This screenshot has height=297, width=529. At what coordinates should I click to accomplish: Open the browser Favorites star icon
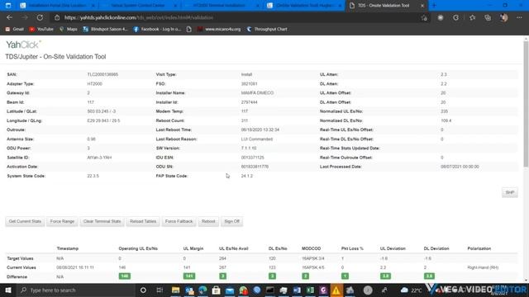[x=472, y=17]
